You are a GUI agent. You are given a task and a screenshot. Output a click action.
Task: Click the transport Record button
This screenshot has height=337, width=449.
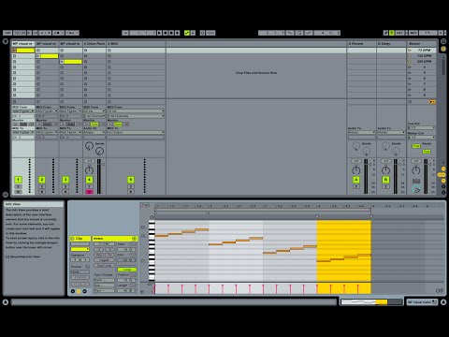coord(171,33)
